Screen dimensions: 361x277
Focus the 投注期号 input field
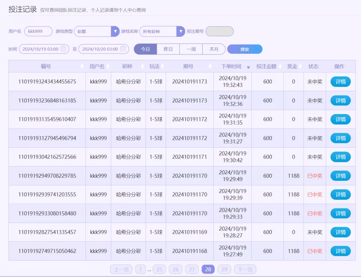(x=219, y=31)
